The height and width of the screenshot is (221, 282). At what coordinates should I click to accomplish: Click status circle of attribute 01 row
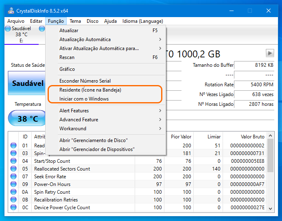tap(13, 145)
